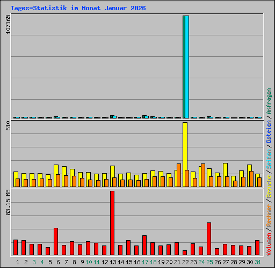Click day label 1 on the x-axis

[18, 262]
